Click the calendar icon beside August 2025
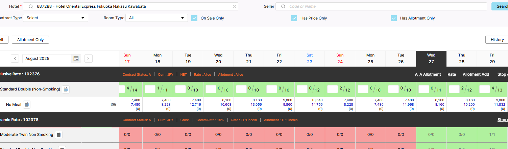This screenshot has width=508, height=149. tap(76, 59)
